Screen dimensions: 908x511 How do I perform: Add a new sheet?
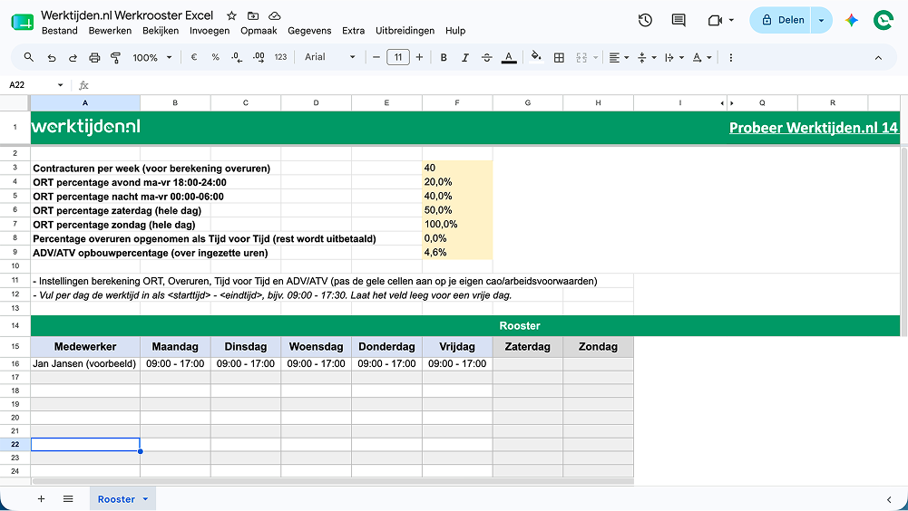coord(41,499)
